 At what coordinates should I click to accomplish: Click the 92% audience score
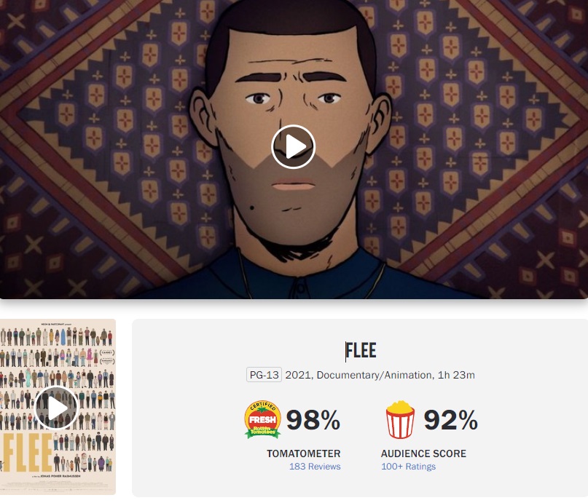pos(450,420)
